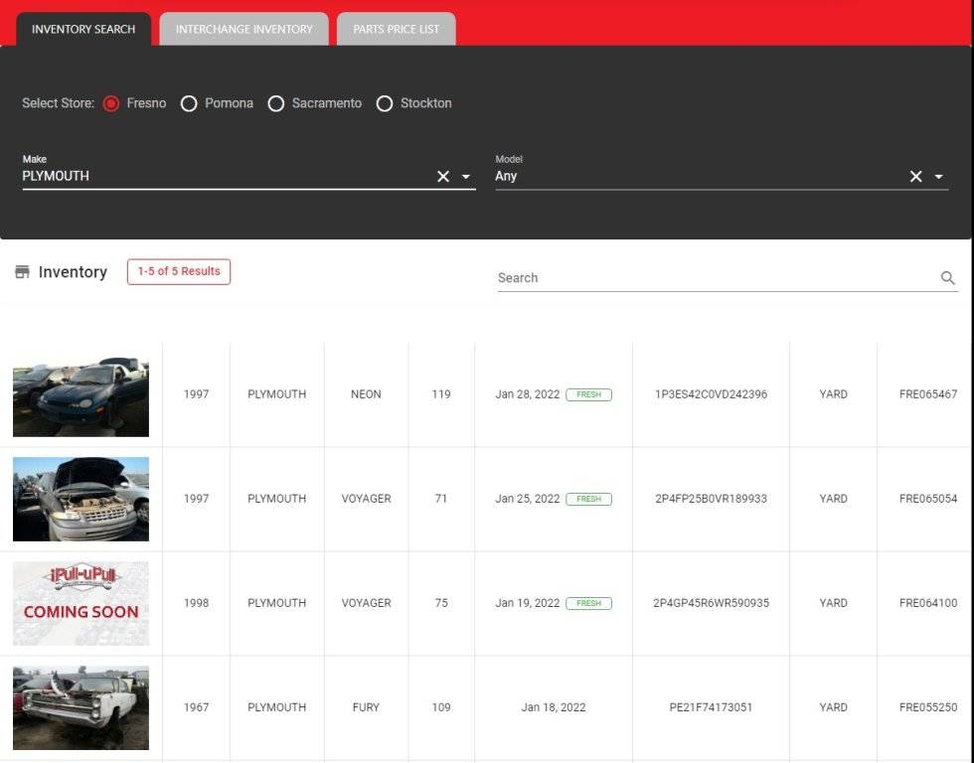Image resolution: width=974 pixels, height=763 pixels.
Task: Open VIN 1P3ES42C0VD242396 entry
Action: [711, 394]
